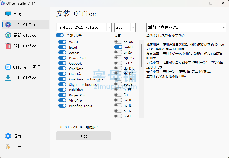Image resolution: width=229 pixels, height=158 pixels.
Task: Disable the ru-RU language toggle
Action: [118, 47]
